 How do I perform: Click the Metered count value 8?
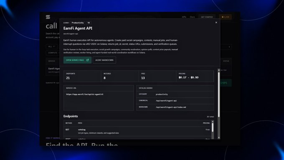tap(104, 78)
